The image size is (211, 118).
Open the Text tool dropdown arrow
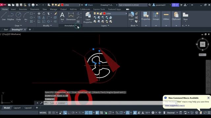(x=62, y=21)
